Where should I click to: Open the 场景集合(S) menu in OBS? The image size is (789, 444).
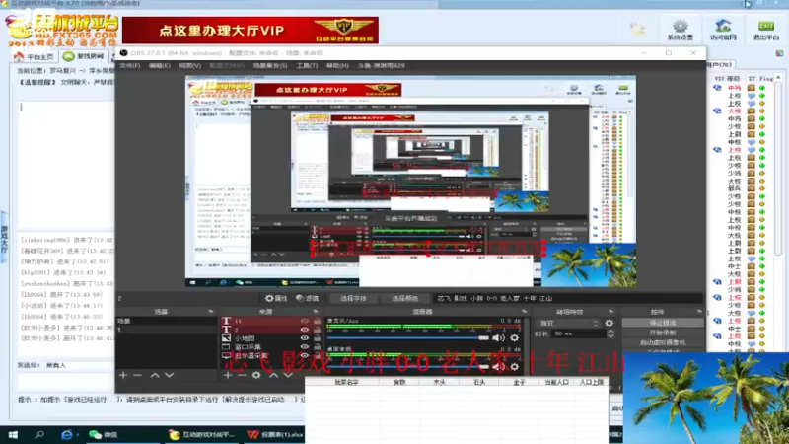(x=270, y=66)
